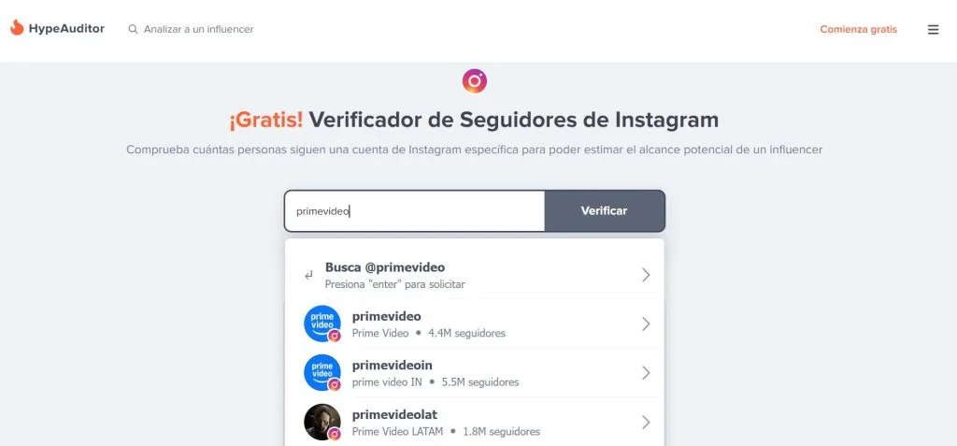Select the primevideoin suggestion with 5.5M seguidores

[x=475, y=373]
